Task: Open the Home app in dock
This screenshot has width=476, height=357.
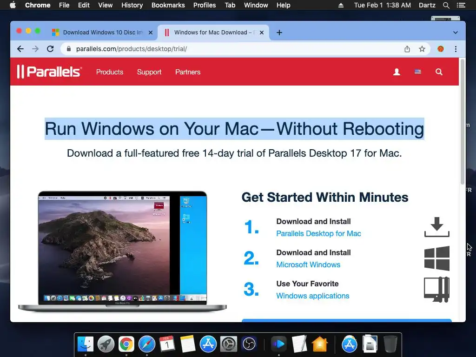Action: [x=320, y=344]
